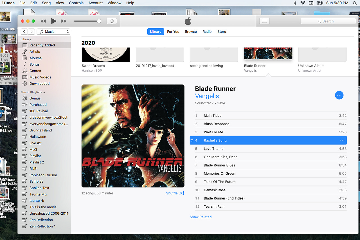
Task: Adjust the volume slider knob
Action: point(99,21)
